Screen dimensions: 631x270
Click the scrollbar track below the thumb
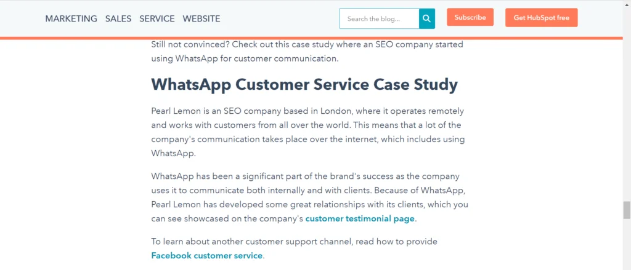[627, 244]
